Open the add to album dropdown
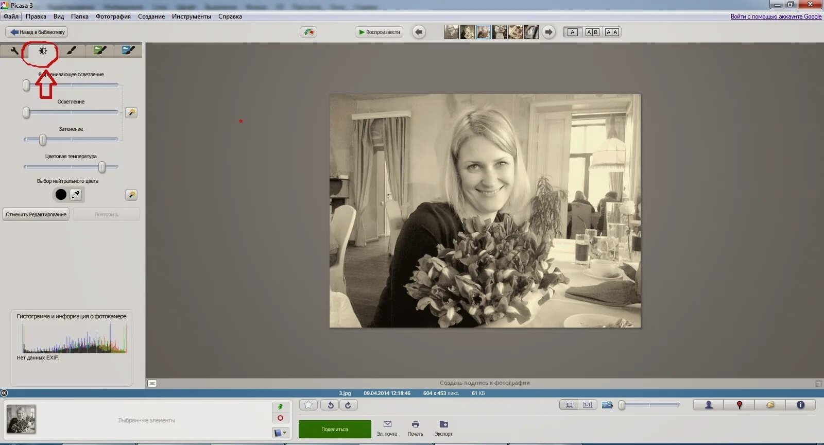Viewport: 824px width, 445px height. coord(280,433)
